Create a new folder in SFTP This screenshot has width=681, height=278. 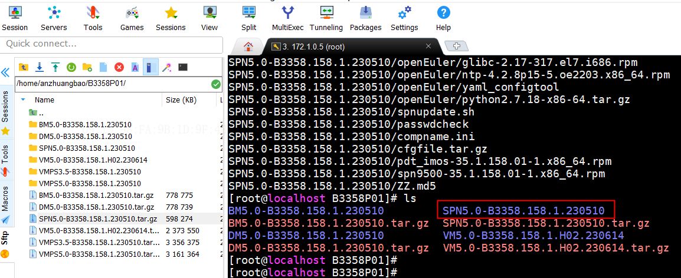click(87, 67)
